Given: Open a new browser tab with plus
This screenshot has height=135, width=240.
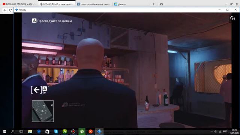Looking at the screenshot, I should (x=154, y=4).
